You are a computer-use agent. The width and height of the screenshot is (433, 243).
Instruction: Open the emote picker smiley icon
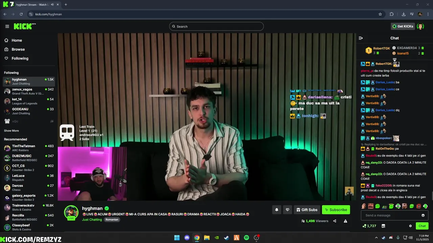[423, 215]
